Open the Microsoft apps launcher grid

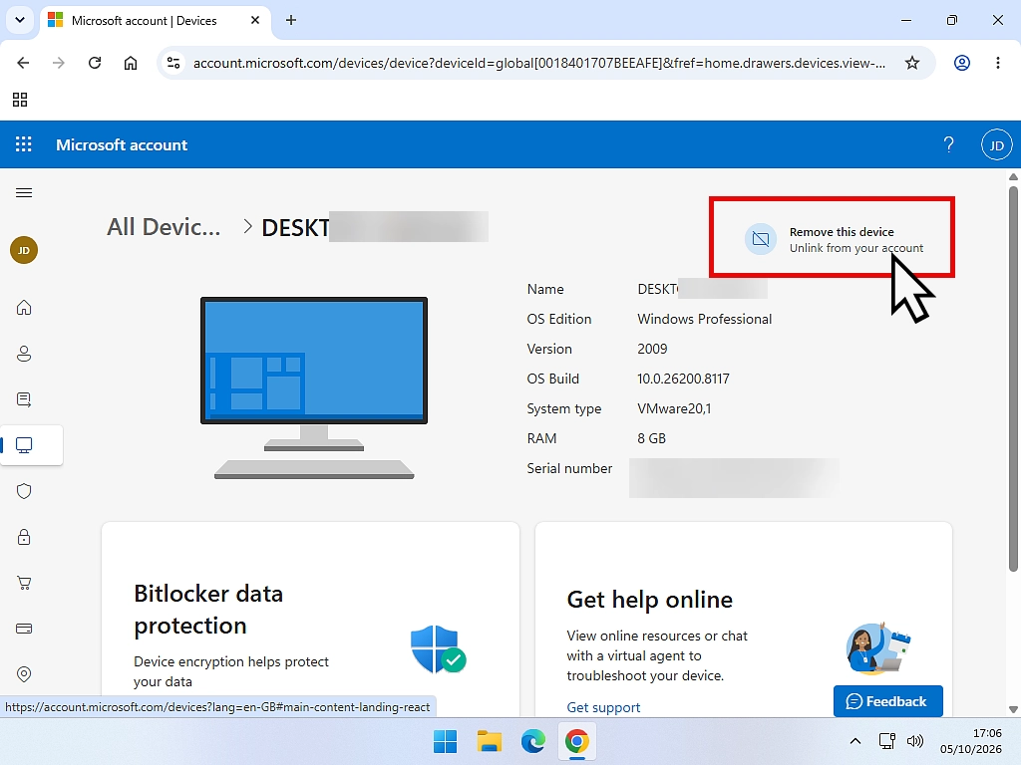[x=24, y=144]
